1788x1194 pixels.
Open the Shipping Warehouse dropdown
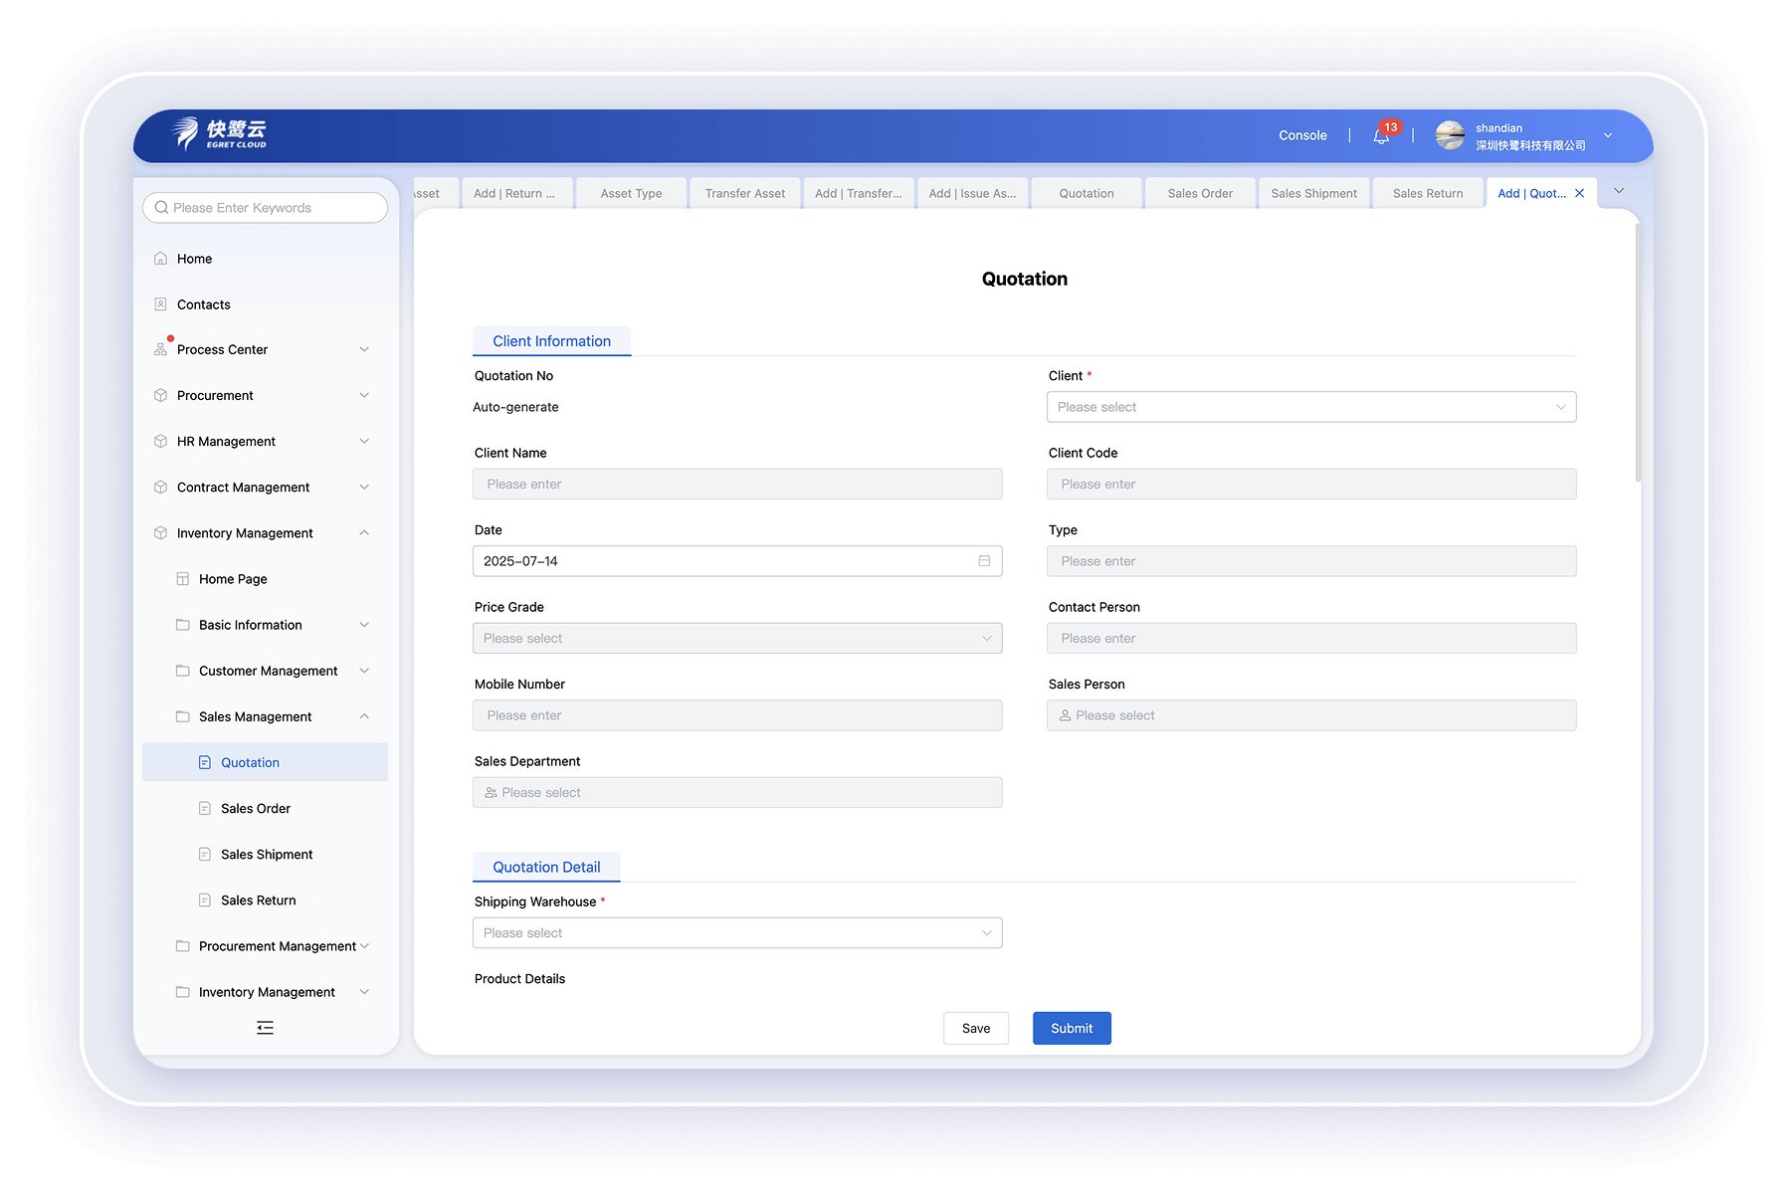[x=736, y=933]
